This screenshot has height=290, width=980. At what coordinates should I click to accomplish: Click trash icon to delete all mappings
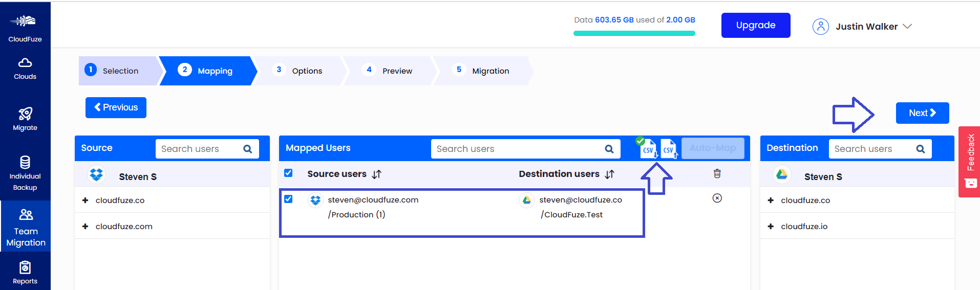tap(717, 174)
